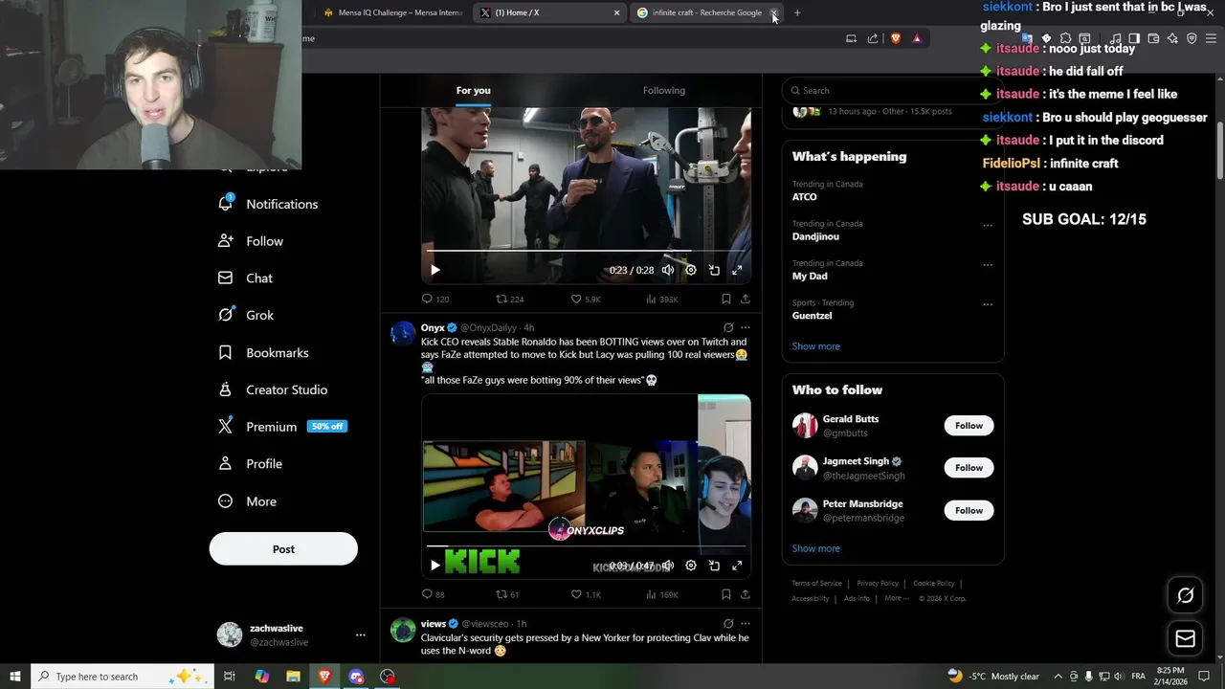Open the browser extensions puzzle icon
1225x689 pixels.
point(1065,38)
